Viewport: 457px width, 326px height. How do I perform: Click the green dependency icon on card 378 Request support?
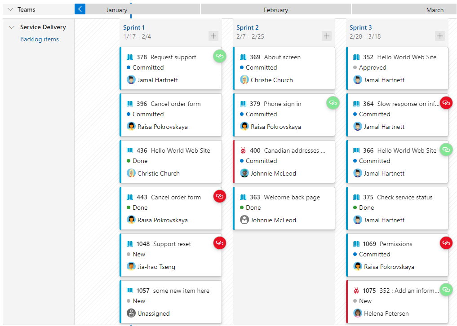coord(219,56)
